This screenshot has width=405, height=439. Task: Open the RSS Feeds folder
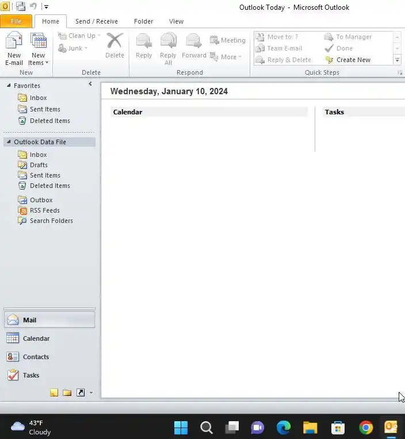point(39,210)
